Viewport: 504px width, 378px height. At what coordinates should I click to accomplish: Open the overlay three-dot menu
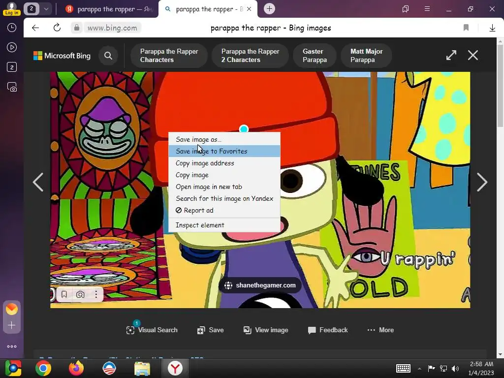96,294
